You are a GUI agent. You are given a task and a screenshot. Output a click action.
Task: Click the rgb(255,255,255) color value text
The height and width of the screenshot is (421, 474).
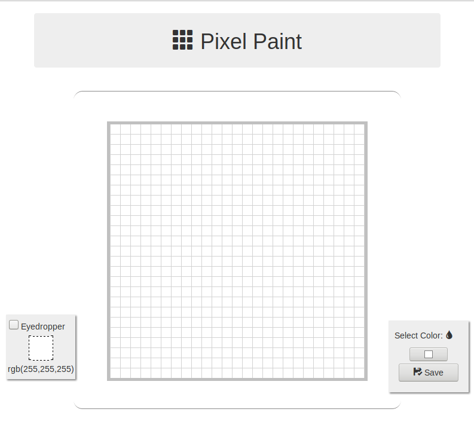coord(41,369)
